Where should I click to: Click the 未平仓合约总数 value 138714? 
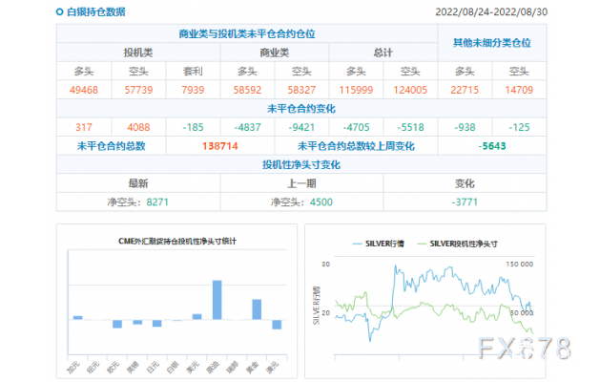pyautogui.click(x=220, y=145)
